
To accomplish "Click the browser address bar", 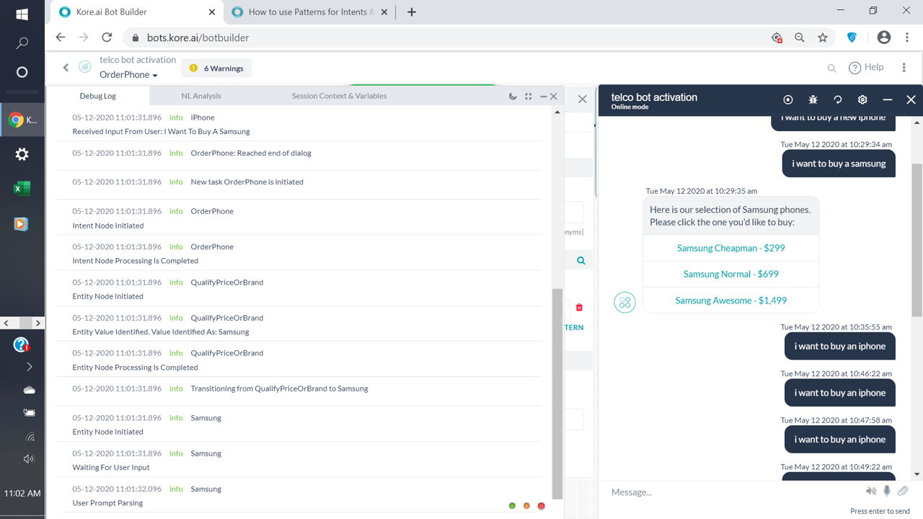I will click(447, 37).
